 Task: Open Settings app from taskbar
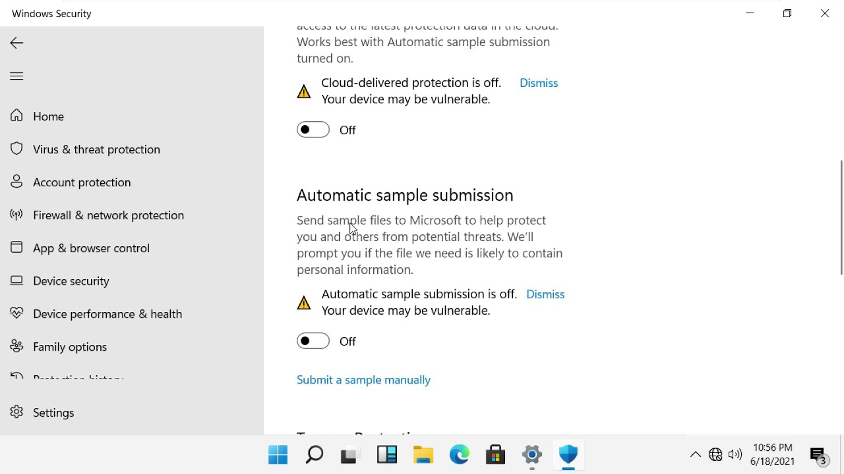532,454
